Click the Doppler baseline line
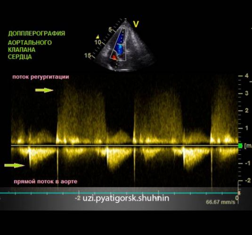 point(124,146)
